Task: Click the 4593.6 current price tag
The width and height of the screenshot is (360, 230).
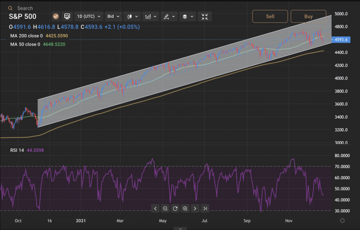Action: [341, 40]
